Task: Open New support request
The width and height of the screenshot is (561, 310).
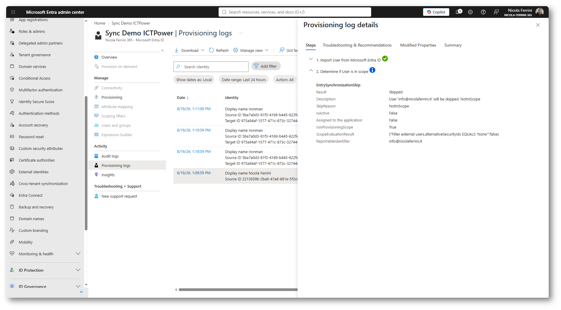Action: 119,196
